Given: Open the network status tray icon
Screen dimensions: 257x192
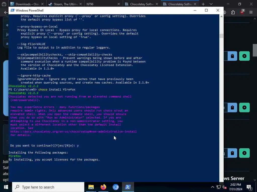Looking at the screenshot, I should pyautogui.click(x=219, y=187).
